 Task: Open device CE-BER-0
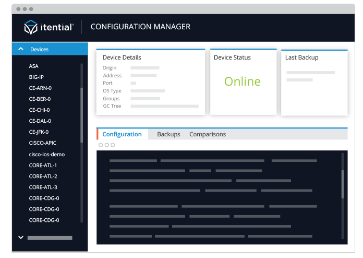coord(40,99)
